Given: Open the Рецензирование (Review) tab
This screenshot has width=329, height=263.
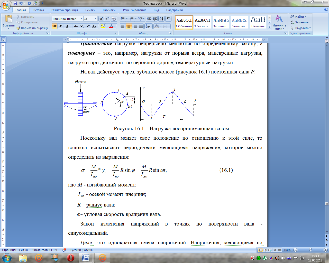Looking at the screenshot, I should (134, 10).
